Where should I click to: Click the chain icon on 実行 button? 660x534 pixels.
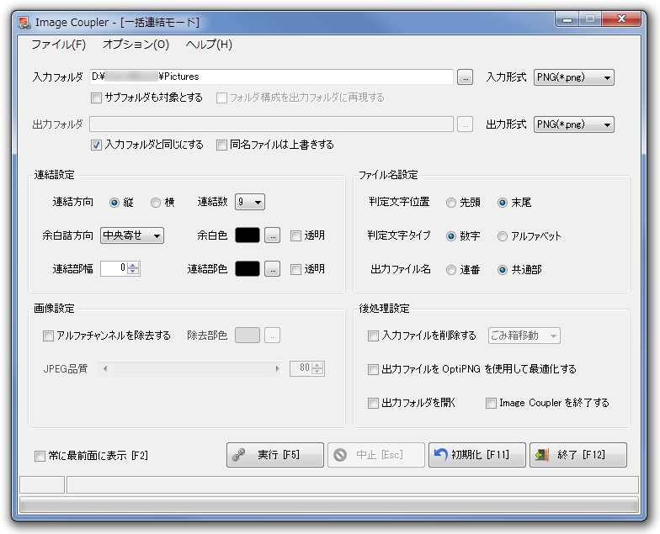coord(239,455)
